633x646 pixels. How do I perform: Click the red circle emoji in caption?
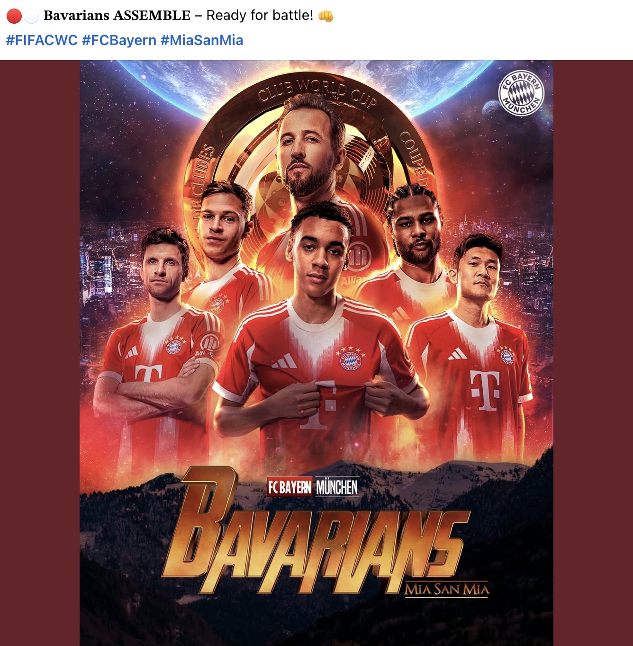click(x=14, y=16)
